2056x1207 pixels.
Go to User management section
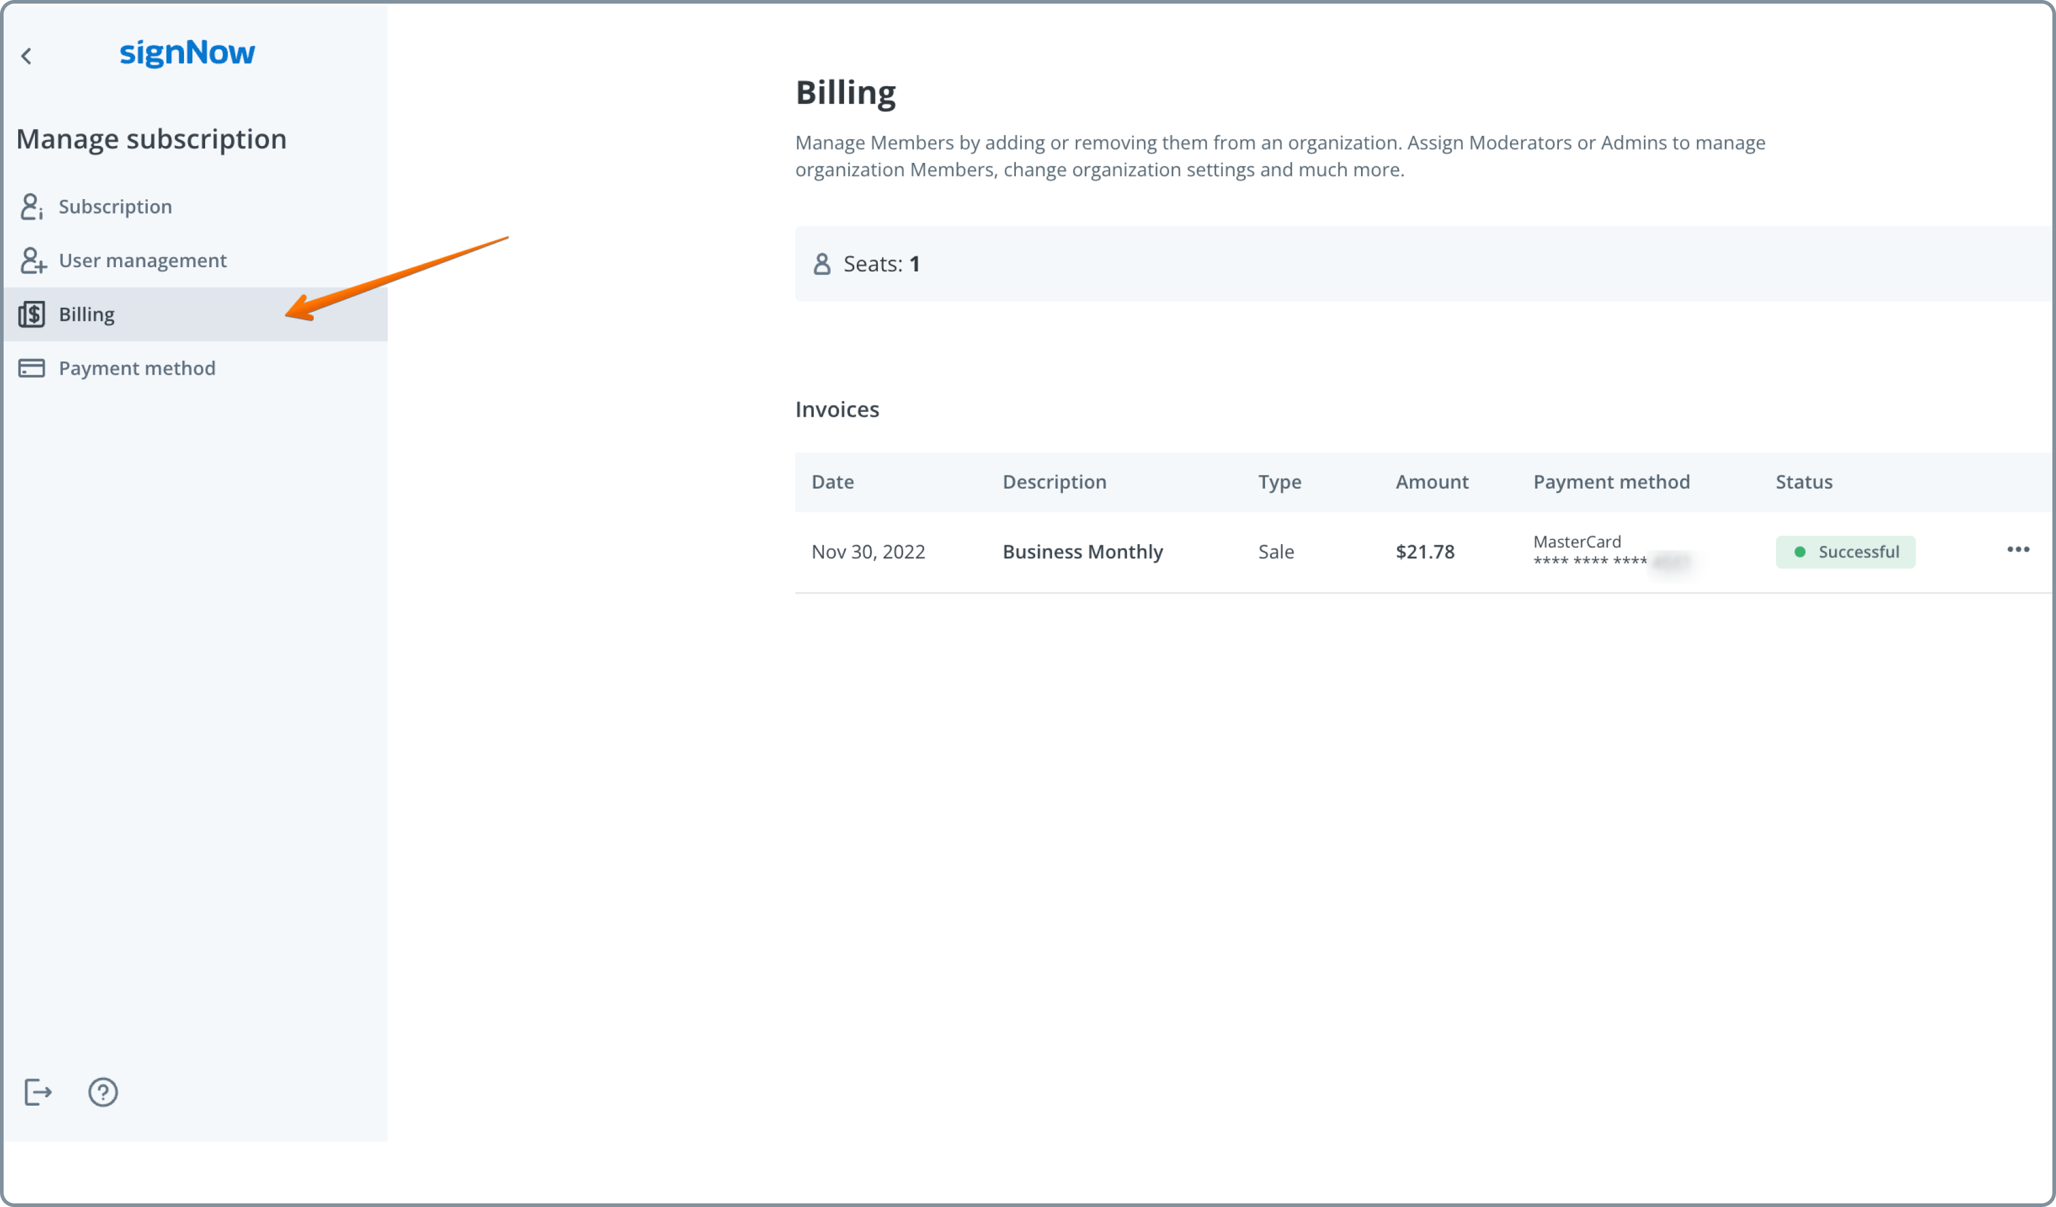(143, 261)
